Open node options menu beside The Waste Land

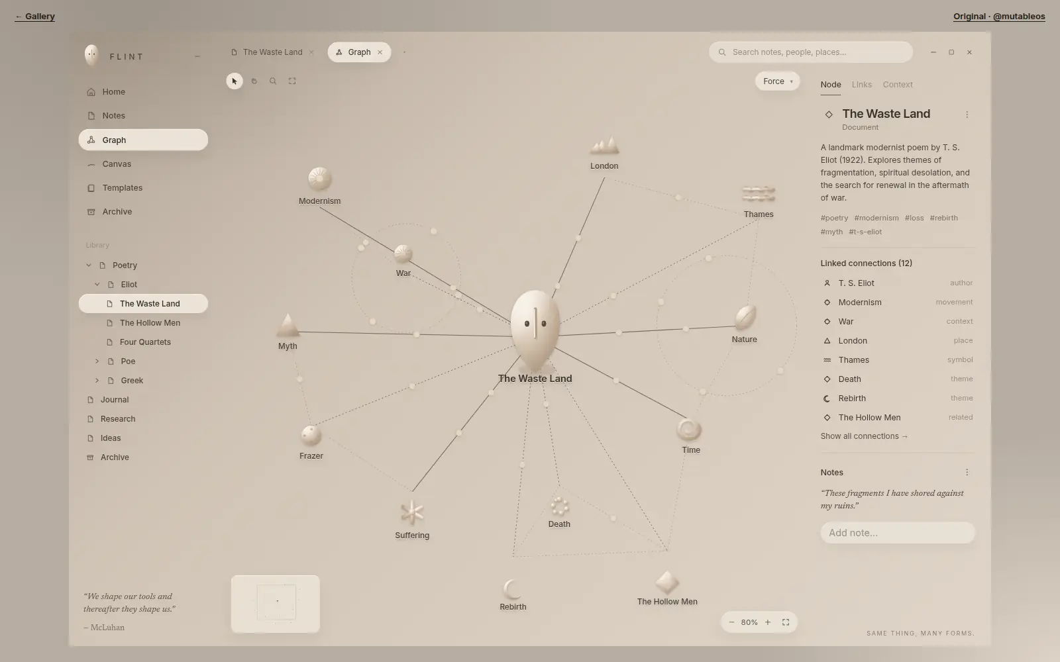[967, 115]
